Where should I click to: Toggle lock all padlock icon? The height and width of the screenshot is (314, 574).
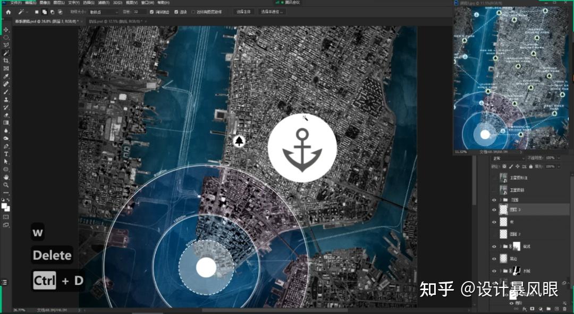[x=531, y=167]
